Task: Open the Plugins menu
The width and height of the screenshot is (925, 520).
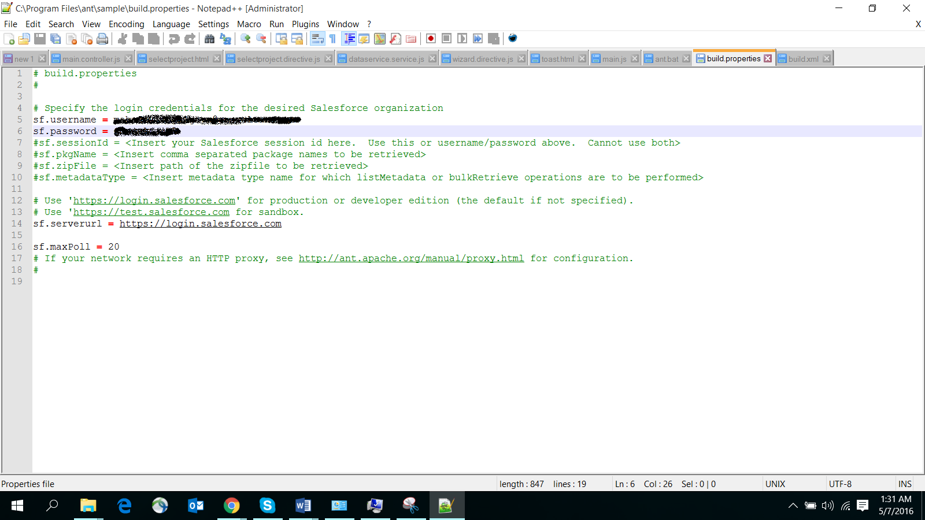Action: 305,24
